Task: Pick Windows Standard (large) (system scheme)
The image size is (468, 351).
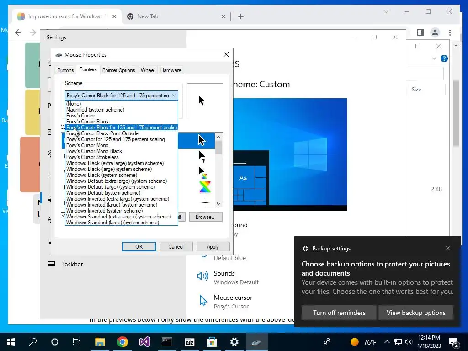Action: [122, 223]
